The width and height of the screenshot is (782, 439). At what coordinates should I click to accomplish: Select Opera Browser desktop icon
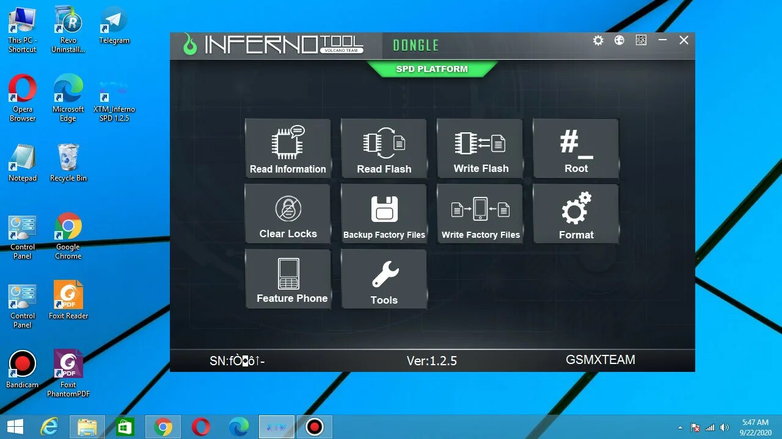pos(23,98)
